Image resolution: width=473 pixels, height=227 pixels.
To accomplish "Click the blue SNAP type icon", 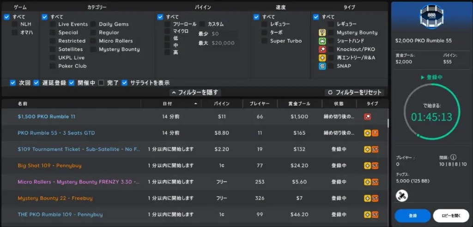I will [322, 66].
